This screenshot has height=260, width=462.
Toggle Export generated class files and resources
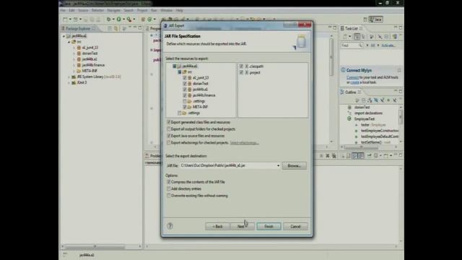coord(169,122)
